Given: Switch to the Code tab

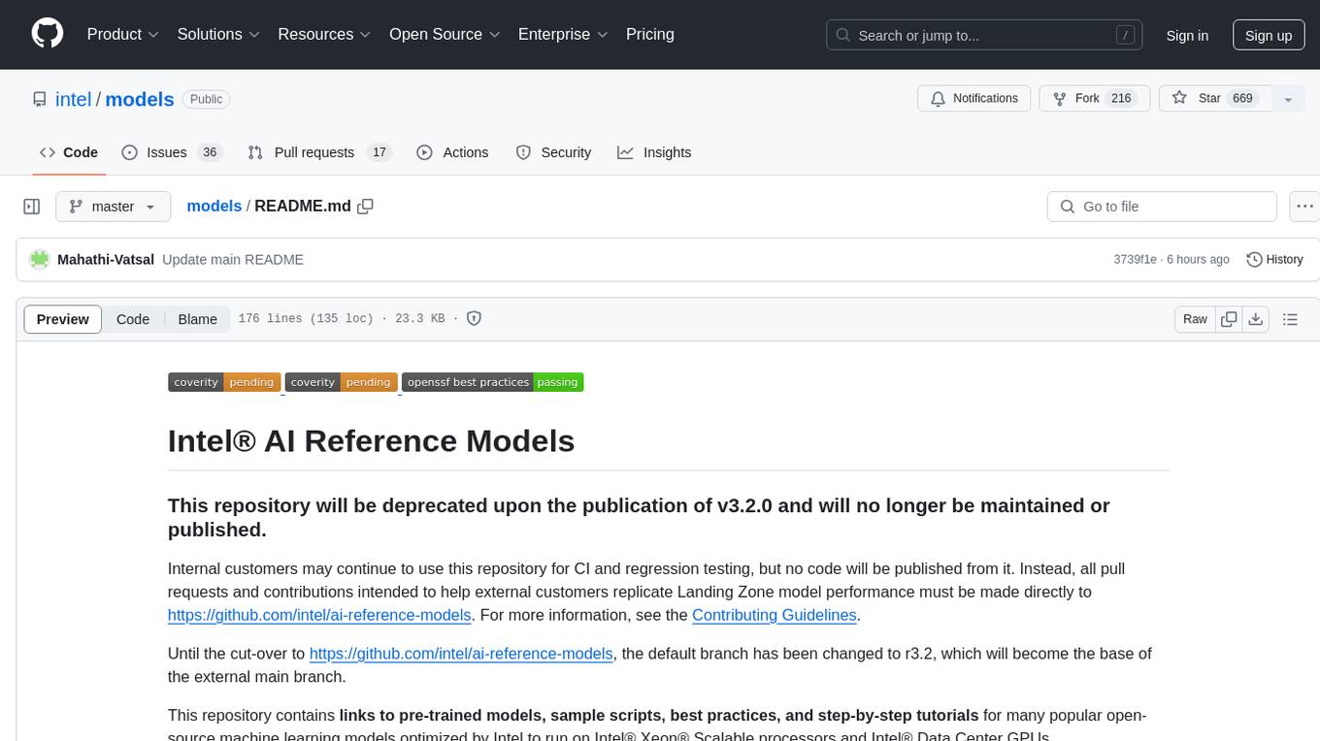Looking at the screenshot, I should tap(69, 152).
